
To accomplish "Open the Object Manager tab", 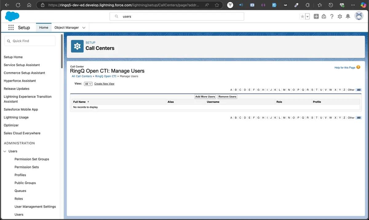I will (66, 27).
